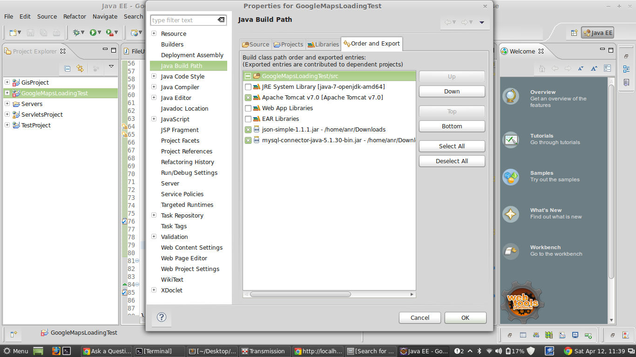The image size is (636, 357).
Task: Open the Open Perspective icon beside Java EE
Action: 574,33
